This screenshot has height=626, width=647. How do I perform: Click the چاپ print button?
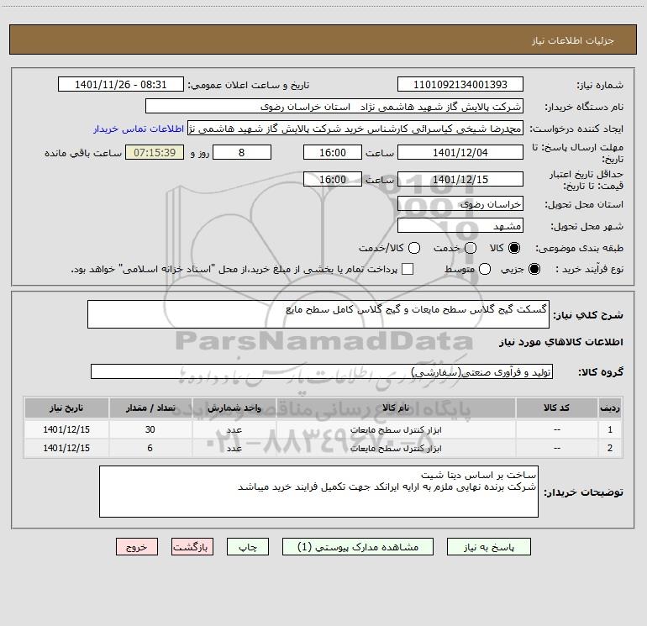pyautogui.click(x=248, y=547)
